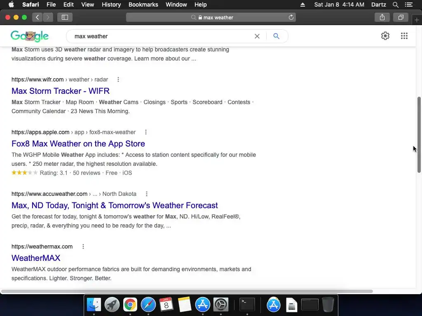Launch Google Chrome from the Dock
This screenshot has width=422, height=316.
pos(130,305)
